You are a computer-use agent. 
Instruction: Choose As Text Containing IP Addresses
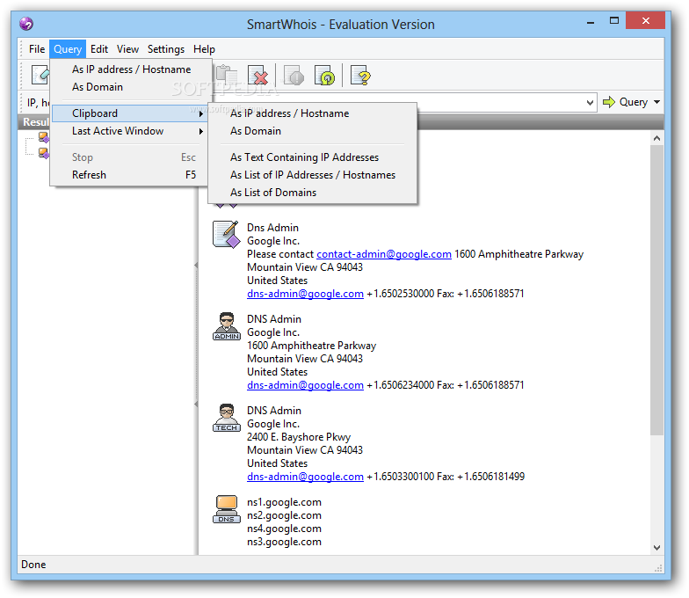(x=313, y=157)
